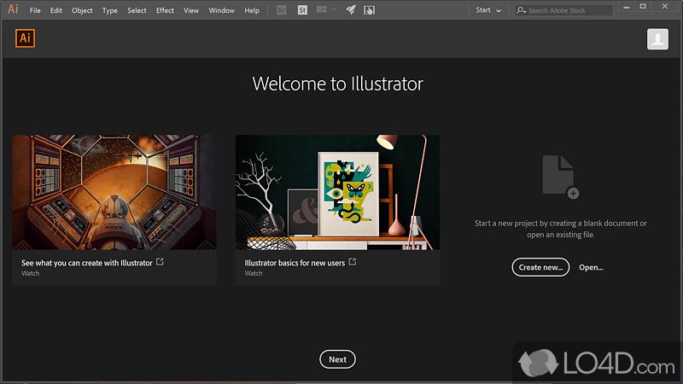The image size is (683, 384).
Task: Click the Ai application icon in title bar
Action: [13, 9]
